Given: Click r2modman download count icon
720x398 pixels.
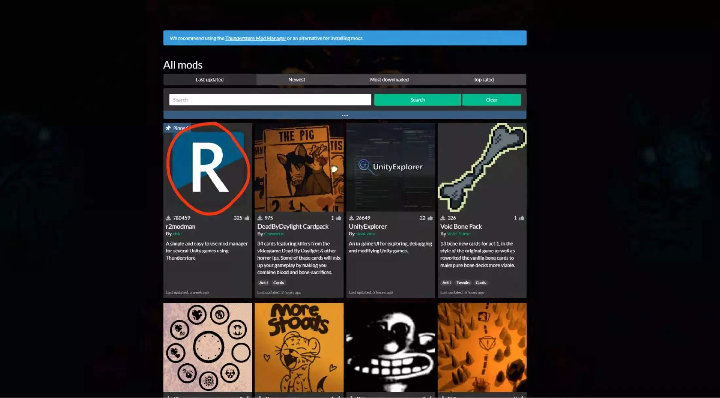Looking at the screenshot, I should tap(168, 218).
